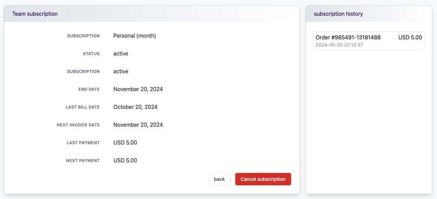The image size is (437, 199).
Task: Click the LAST PAYMENT field label
Action: (x=83, y=142)
